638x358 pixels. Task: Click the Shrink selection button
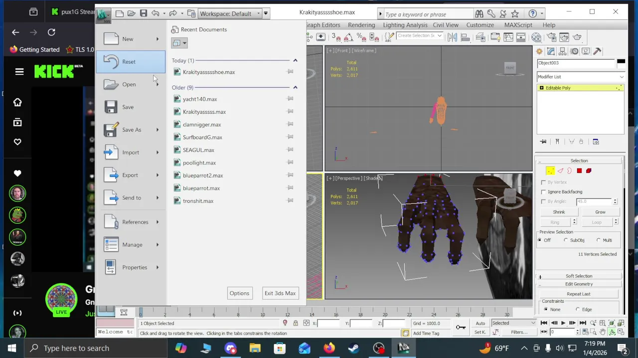[x=559, y=212]
